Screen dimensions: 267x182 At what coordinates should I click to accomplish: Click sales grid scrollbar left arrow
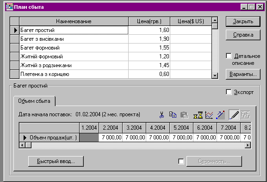point(22,145)
